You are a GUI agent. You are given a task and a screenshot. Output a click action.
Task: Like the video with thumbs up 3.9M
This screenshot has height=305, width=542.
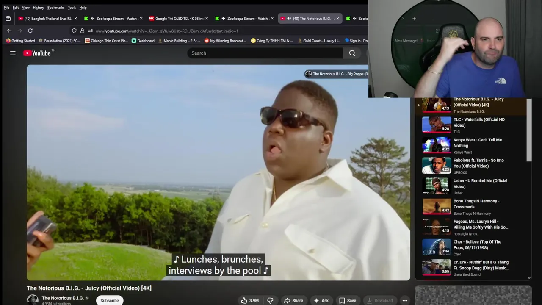click(250, 300)
